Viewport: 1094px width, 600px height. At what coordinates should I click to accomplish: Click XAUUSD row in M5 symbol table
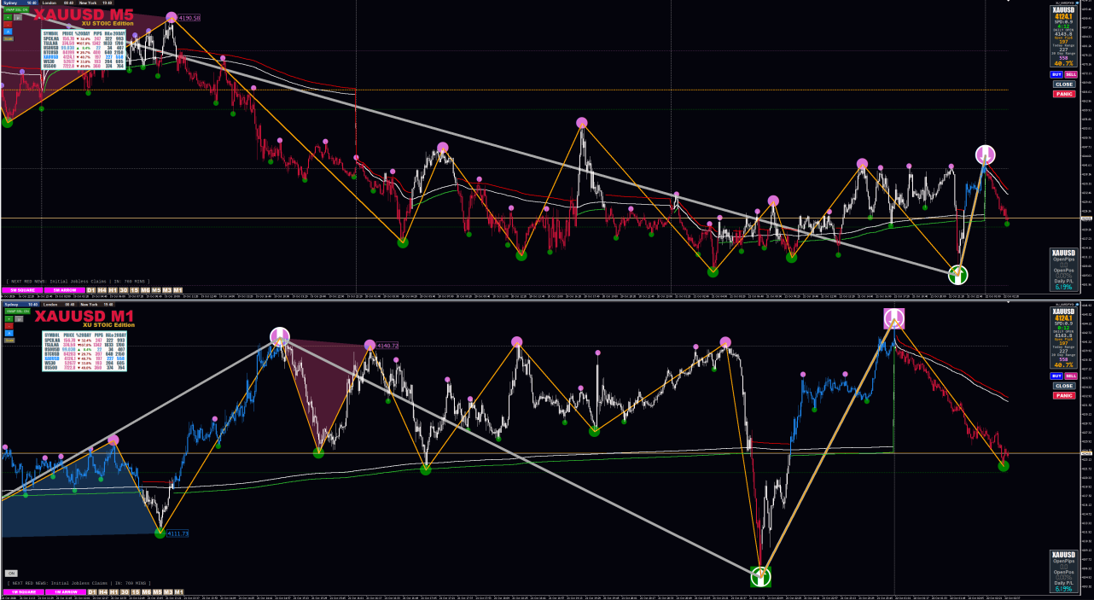tap(84, 56)
